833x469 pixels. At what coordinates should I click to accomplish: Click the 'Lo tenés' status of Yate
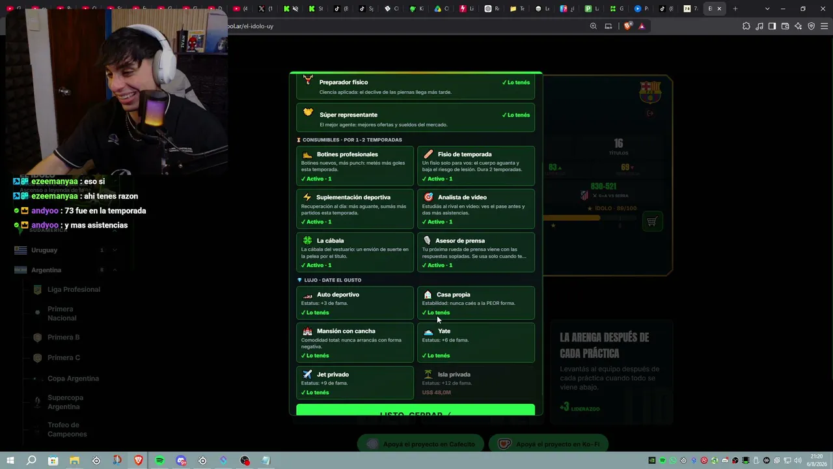click(x=436, y=356)
